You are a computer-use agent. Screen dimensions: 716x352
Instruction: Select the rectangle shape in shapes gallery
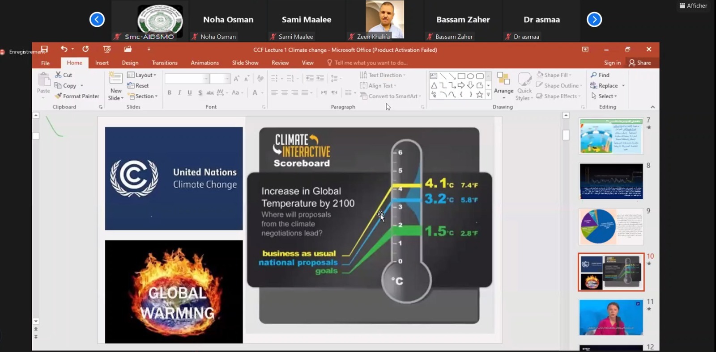[x=461, y=76]
